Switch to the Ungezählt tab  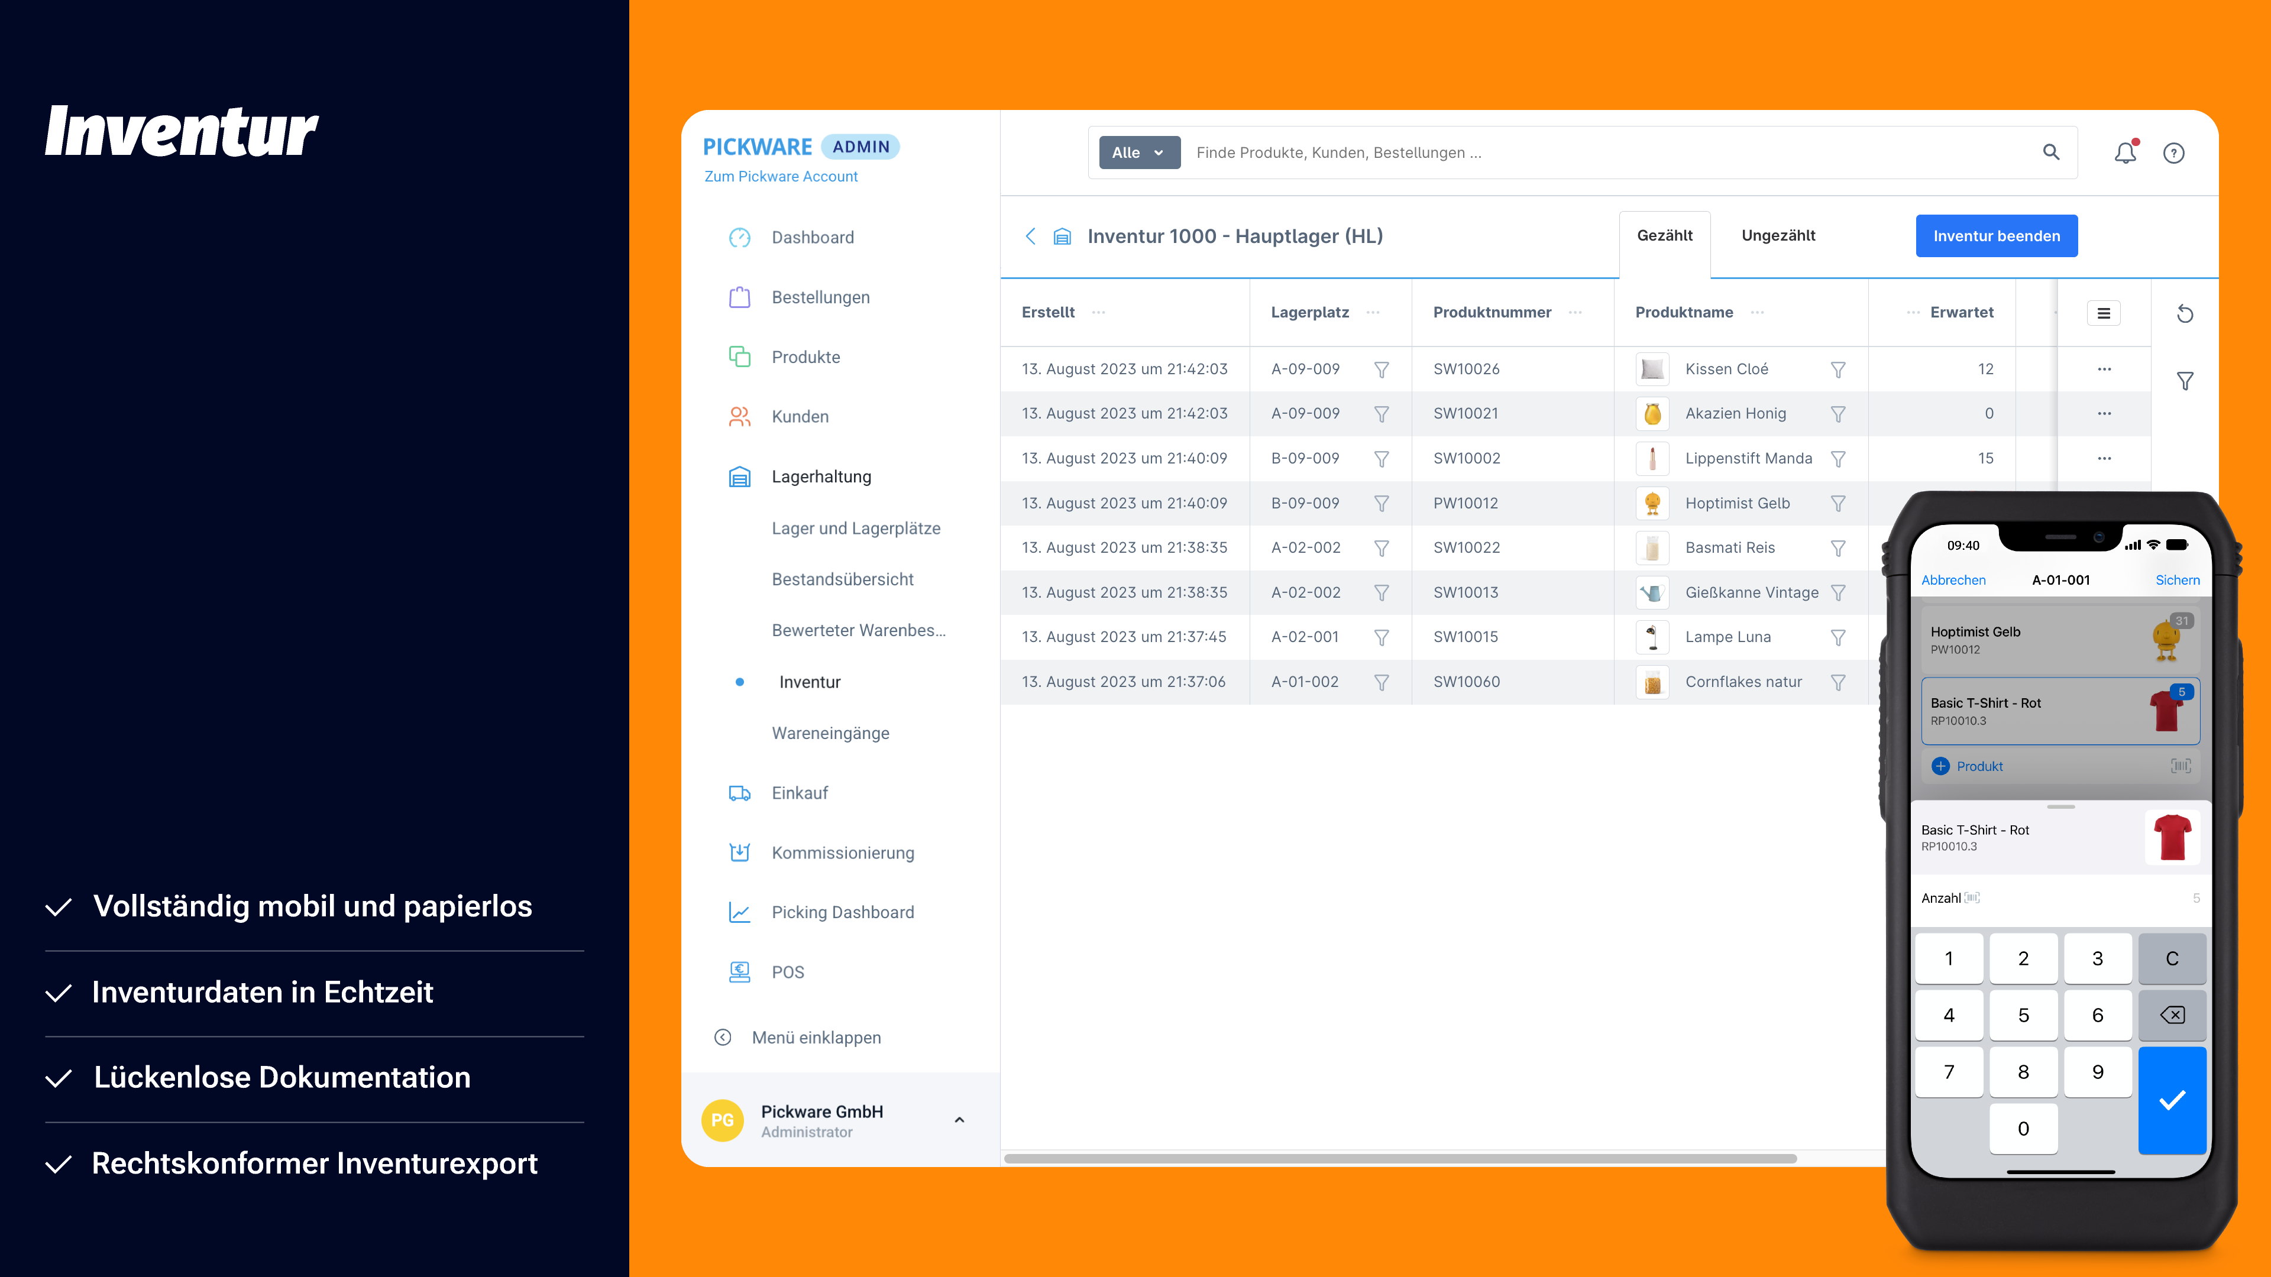(x=1778, y=236)
